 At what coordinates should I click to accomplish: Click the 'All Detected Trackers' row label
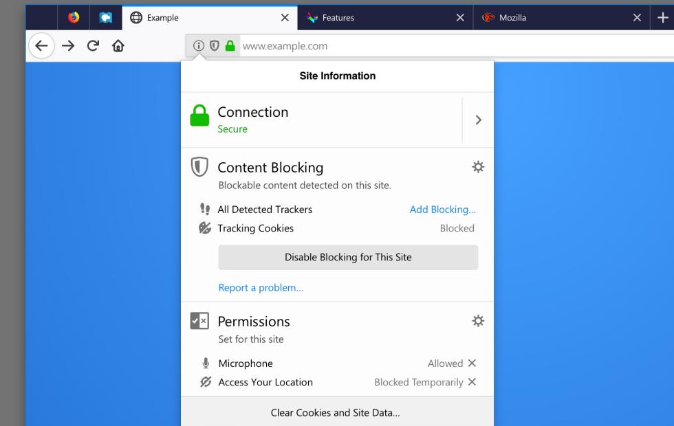[x=265, y=210]
